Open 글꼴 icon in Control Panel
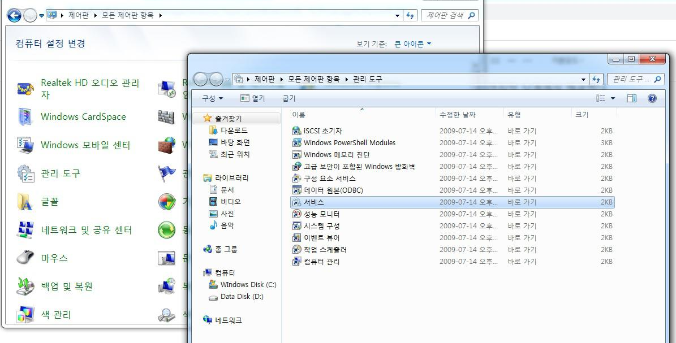This screenshot has width=676, height=343. point(25,202)
